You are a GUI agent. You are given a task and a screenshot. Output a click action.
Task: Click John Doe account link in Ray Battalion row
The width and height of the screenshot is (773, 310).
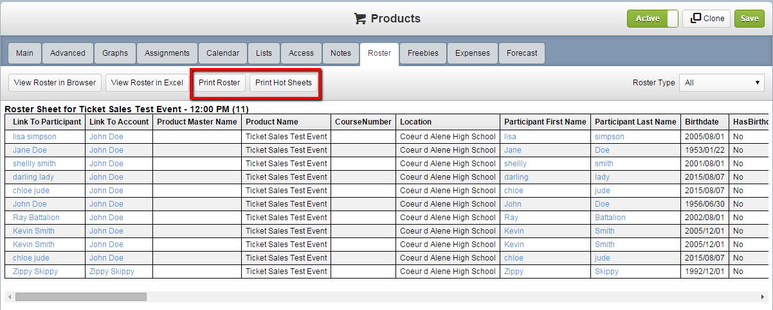coord(106,218)
